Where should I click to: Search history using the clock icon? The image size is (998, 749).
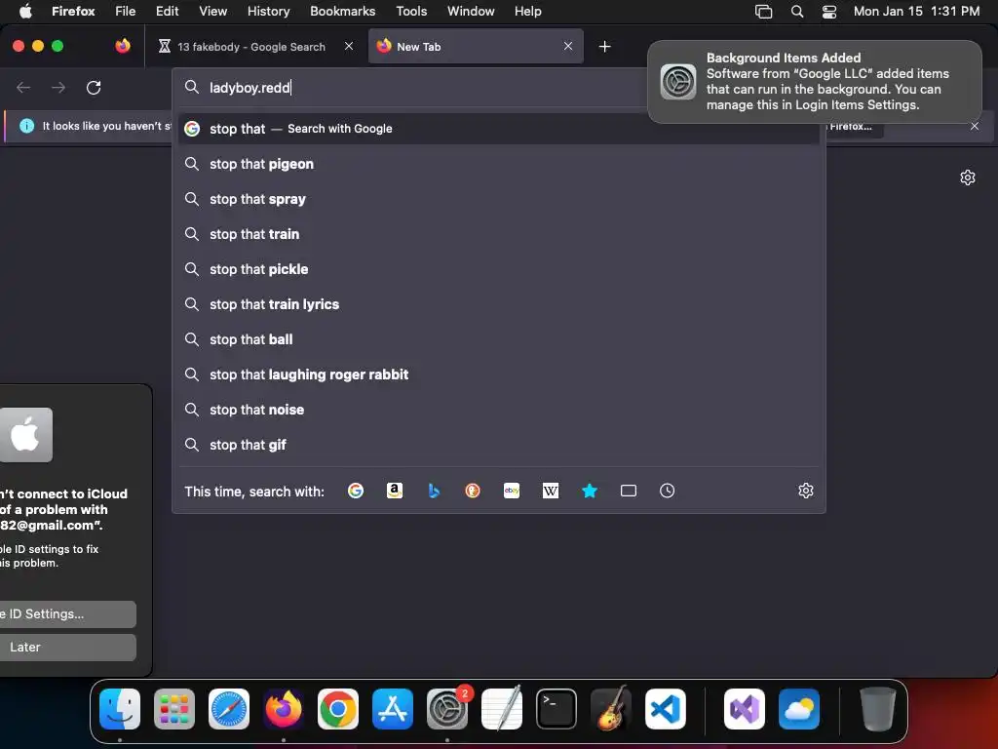pyautogui.click(x=667, y=491)
